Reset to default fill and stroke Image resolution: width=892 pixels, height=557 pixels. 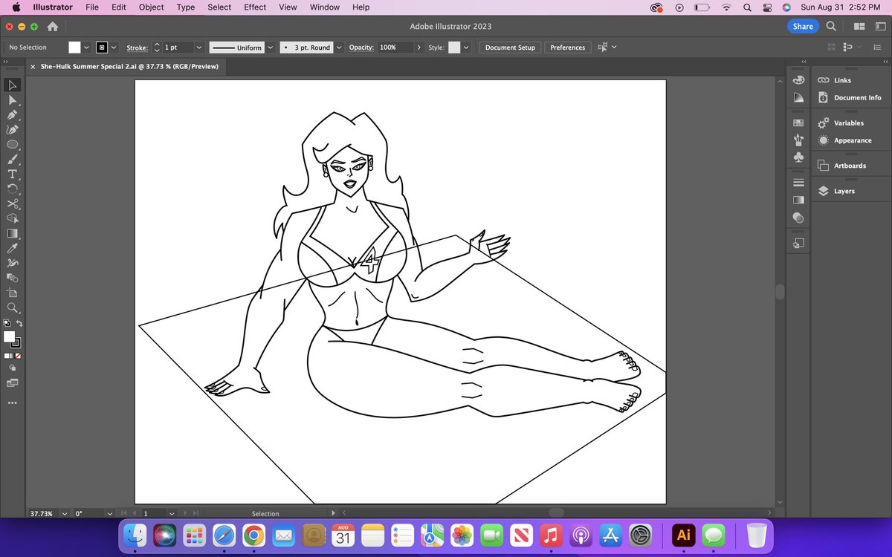[7, 324]
